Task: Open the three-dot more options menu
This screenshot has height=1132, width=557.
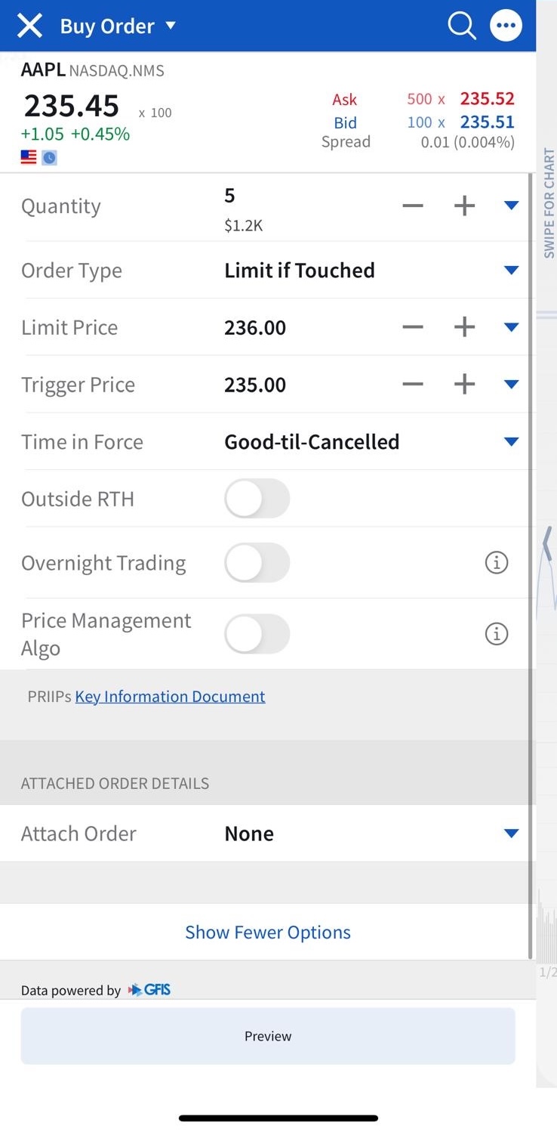Action: point(506,26)
